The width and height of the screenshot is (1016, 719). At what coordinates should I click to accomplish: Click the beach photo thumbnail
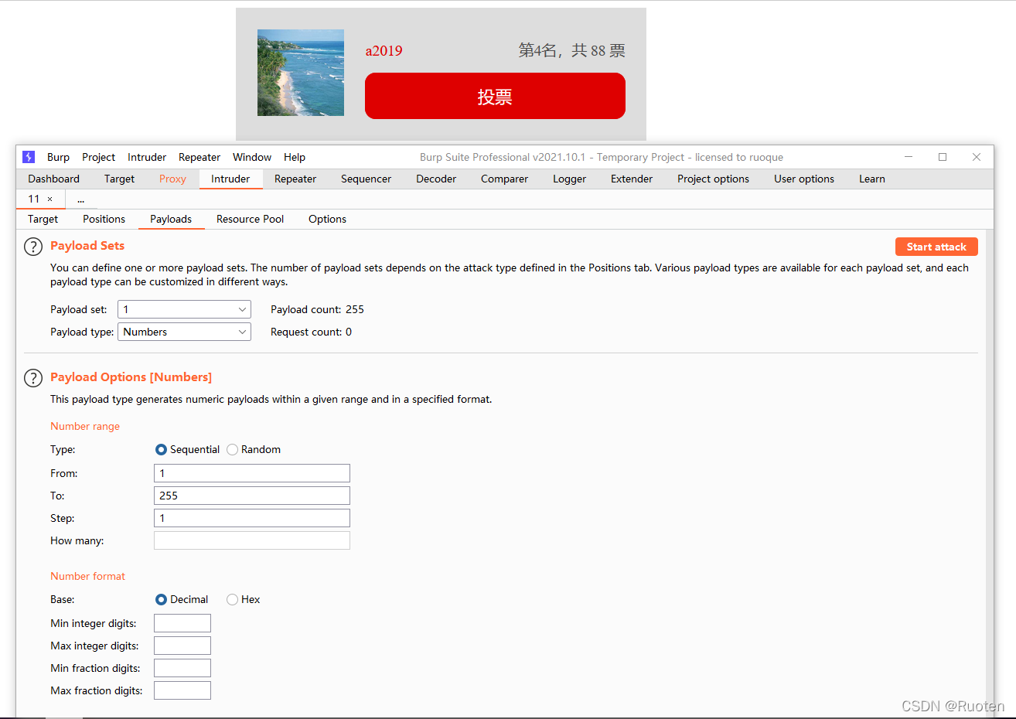coord(301,73)
